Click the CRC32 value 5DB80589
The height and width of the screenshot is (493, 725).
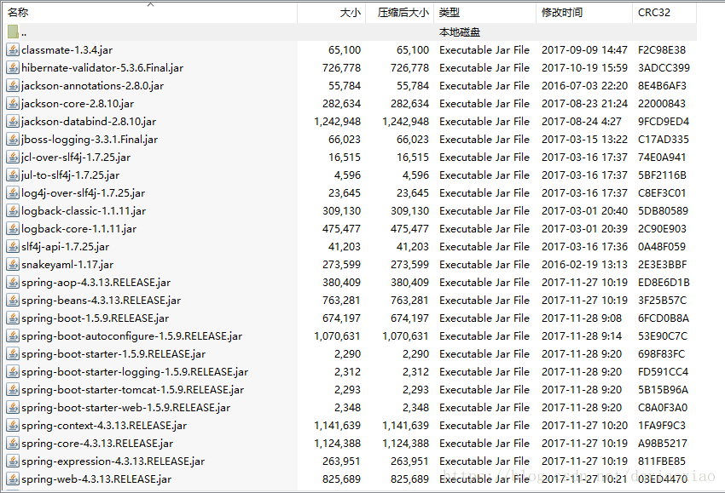tap(663, 211)
